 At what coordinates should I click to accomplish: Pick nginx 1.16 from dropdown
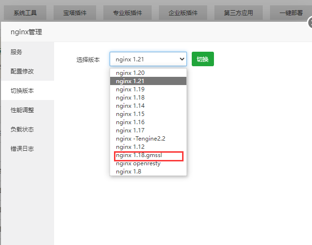[x=148, y=122]
